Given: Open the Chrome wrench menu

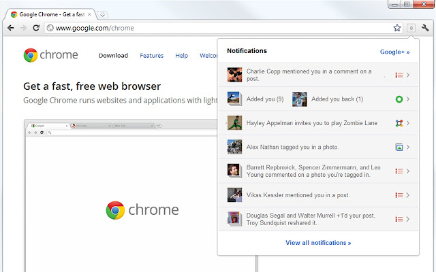Looking at the screenshot, I should (425, 28).
